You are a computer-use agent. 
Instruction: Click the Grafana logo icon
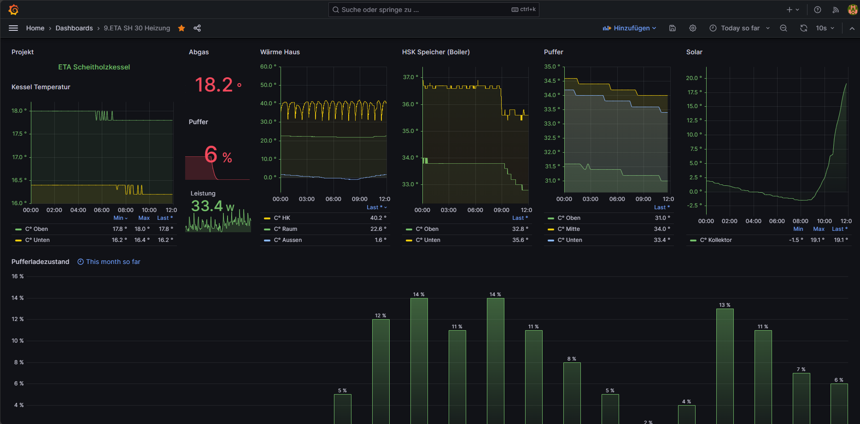click(x=13, y=10)
